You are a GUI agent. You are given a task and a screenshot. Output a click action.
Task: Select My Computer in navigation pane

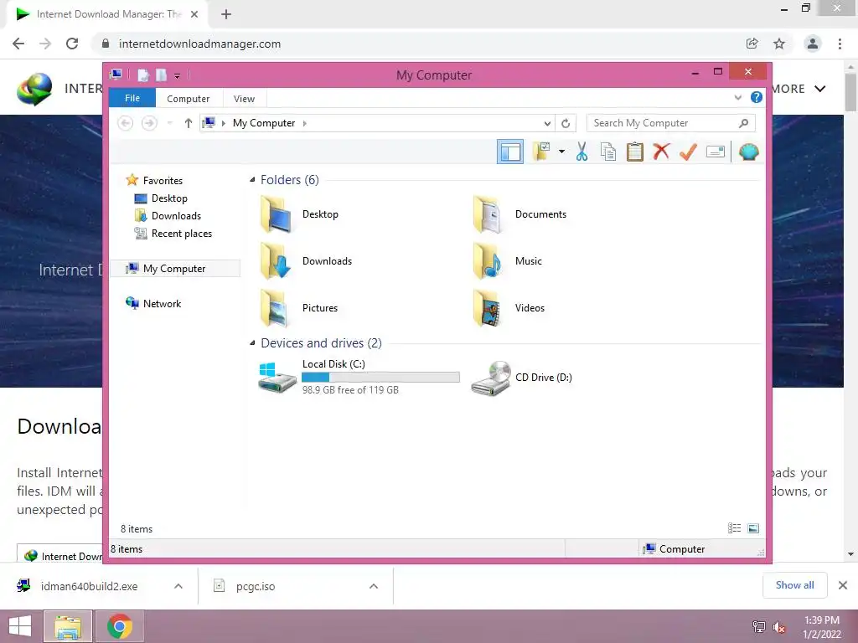175,269
